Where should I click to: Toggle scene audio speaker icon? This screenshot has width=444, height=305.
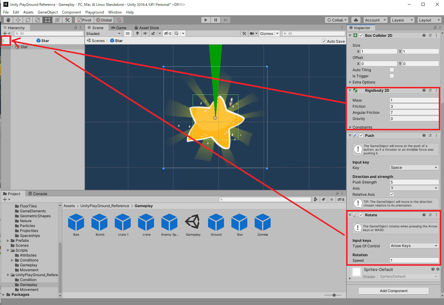(145, 33)
